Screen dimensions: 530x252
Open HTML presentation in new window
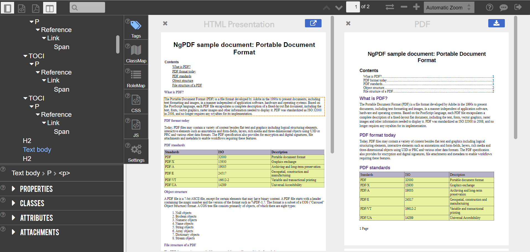tap(313, 23)
